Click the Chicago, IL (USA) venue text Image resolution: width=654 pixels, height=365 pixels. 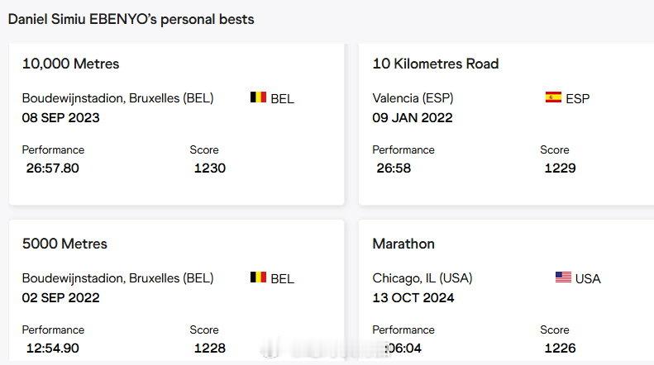pos(422,278)
